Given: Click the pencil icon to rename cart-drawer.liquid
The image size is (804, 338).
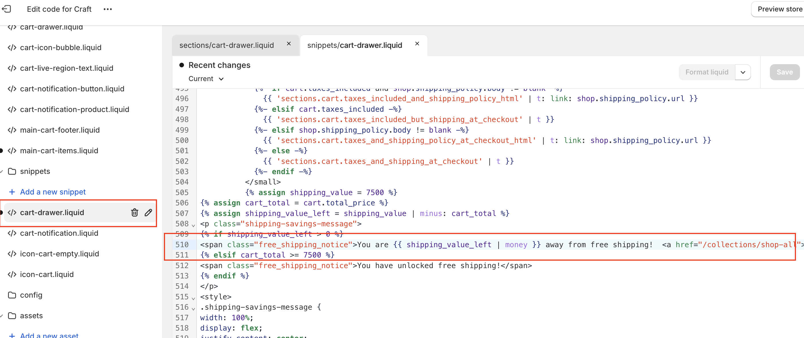Looking at the screenshot, I should pyautogui.click(x=148, y=213).
